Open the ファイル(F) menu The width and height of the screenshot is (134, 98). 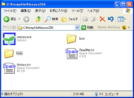tap(10, 11)
